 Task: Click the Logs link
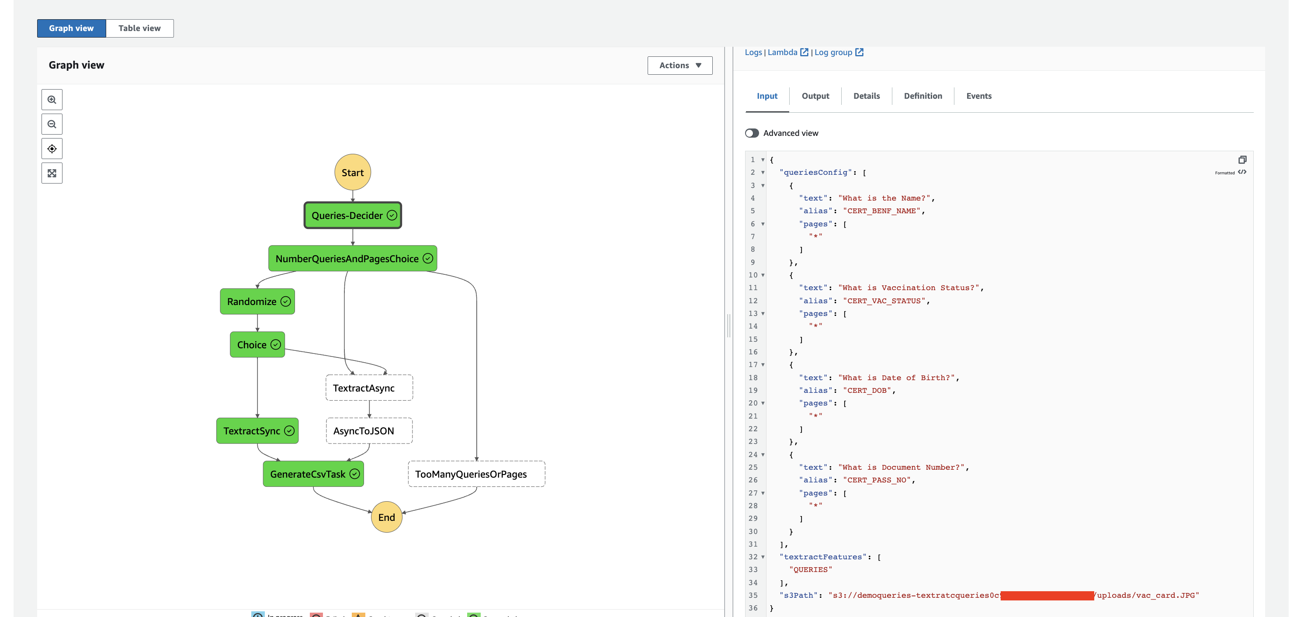tap(753, 52)
